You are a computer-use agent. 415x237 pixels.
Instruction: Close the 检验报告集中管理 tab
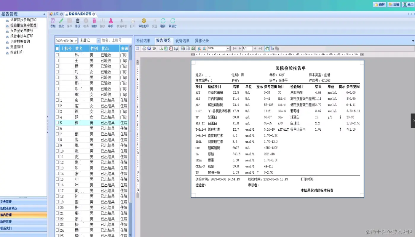coord(94,14)
